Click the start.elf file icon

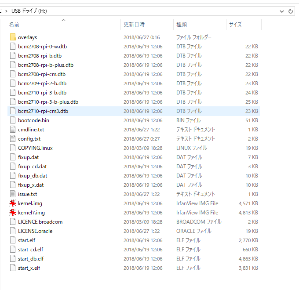tap(13, 240)
